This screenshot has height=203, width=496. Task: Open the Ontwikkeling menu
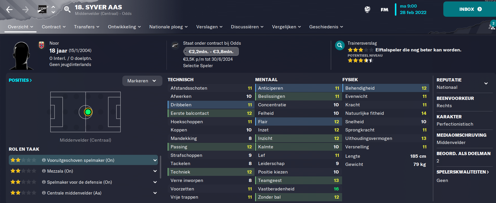[x=124, y=27]
